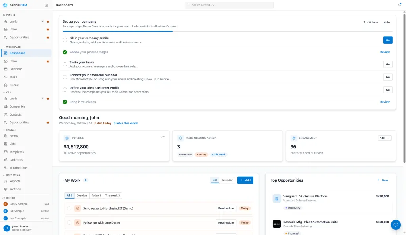Image resolution: width=406 pixels, height=235 pixels.
Task: Click star next to CRM Opportunities
Action: 48,123
